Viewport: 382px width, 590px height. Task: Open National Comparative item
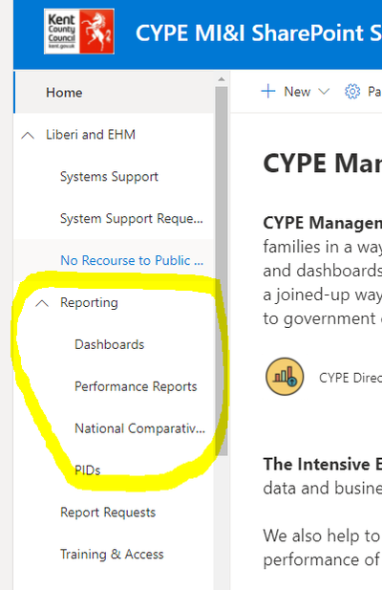click(139, 428)
